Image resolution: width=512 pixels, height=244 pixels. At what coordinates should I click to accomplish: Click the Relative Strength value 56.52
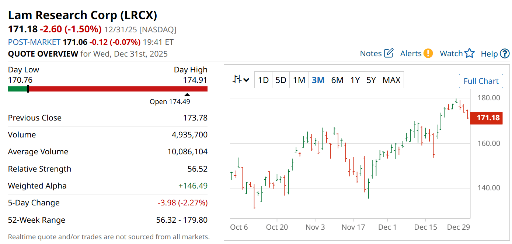198,169
